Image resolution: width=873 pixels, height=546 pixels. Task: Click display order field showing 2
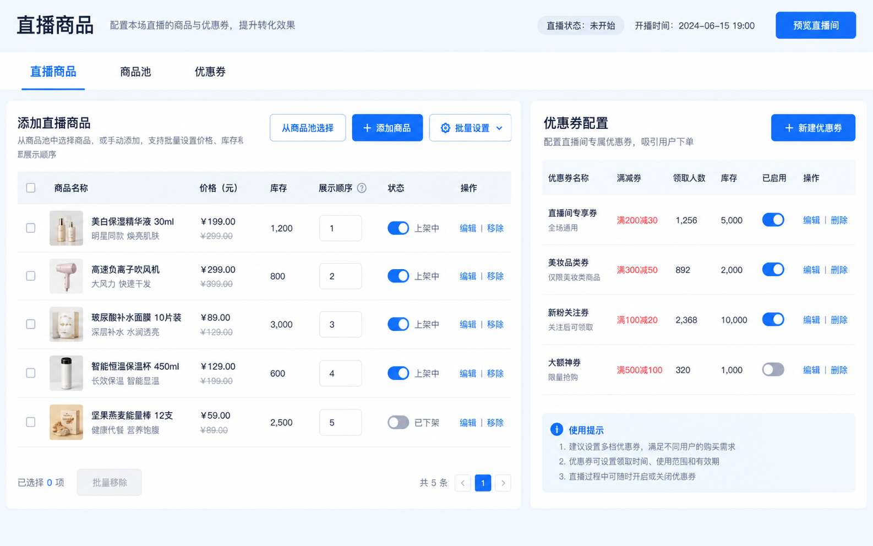pyautogui.click(x=341, y=276)
